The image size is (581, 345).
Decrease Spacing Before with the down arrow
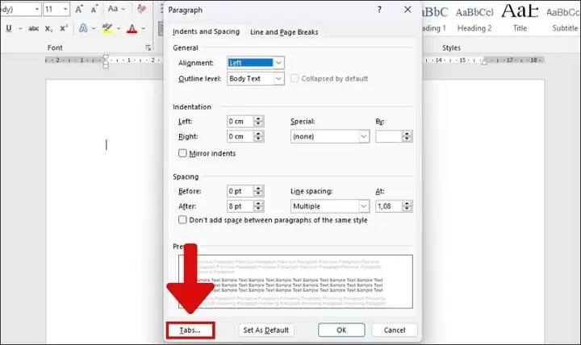tap(259, 194)
